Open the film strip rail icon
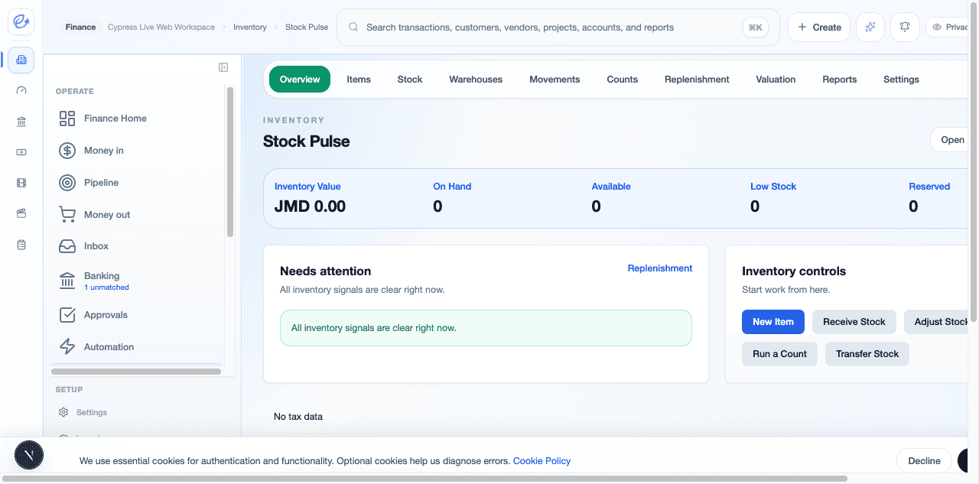Screen dimensions: 979x484 [21, 183]
